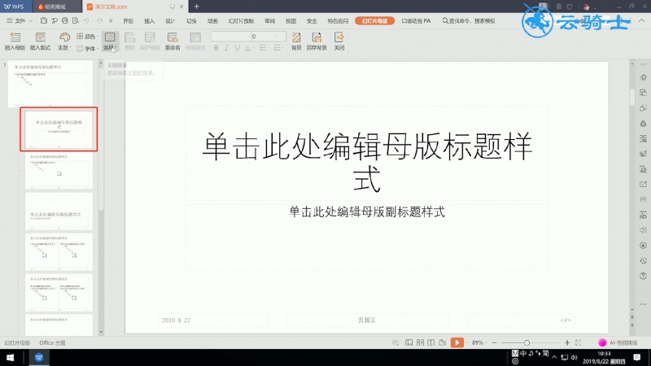Select the Slide Master (幻灯片母版) tab

coord(374,21)
